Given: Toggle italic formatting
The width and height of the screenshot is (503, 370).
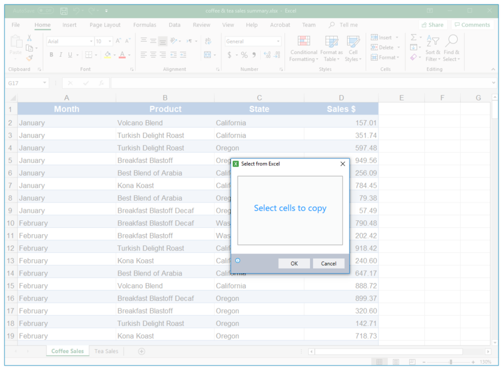Looking at the screenshot, I should tap(61, 54).
